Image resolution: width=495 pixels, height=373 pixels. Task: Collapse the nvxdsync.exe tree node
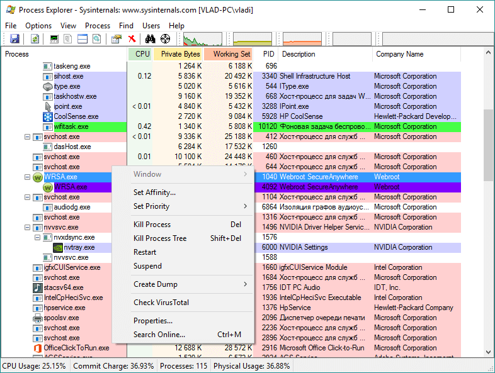tap(38, 237)
